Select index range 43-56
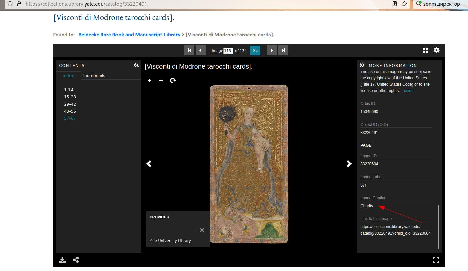The height and width of the screenshot is (271, 468). click(x=70, y=111)
